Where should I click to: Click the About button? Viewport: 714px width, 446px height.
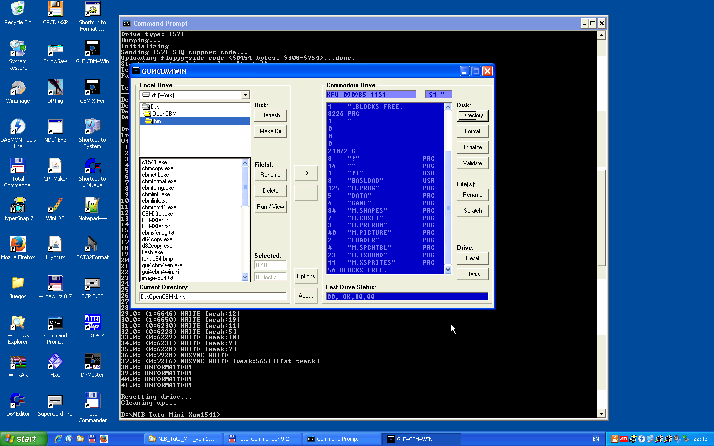(306, 296)
